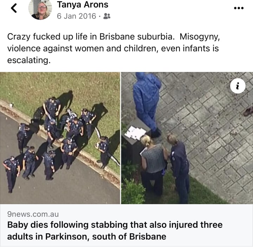Open Tanya Arons' profile via her name
The height and width of the screenshot is (248, 253).
click(x=83, y=5)
